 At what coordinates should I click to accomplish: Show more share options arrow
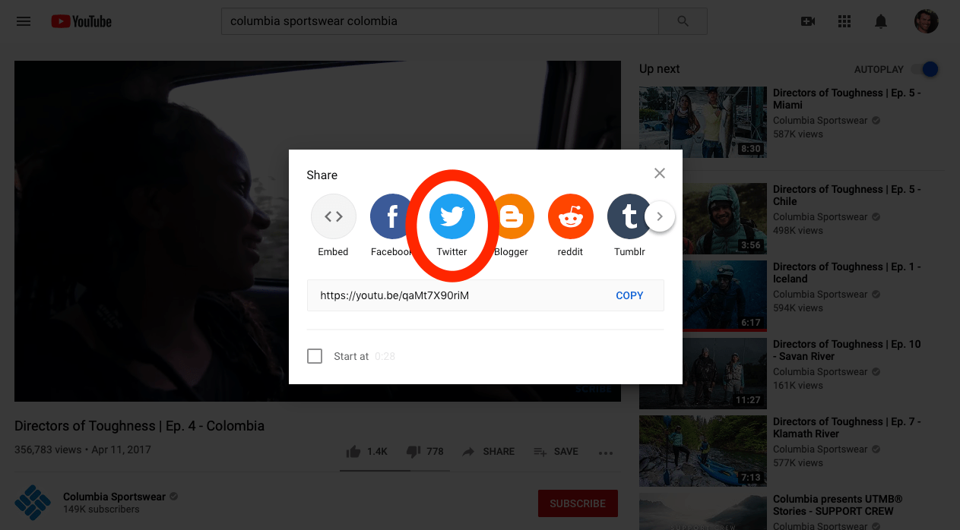click(660, 216)
